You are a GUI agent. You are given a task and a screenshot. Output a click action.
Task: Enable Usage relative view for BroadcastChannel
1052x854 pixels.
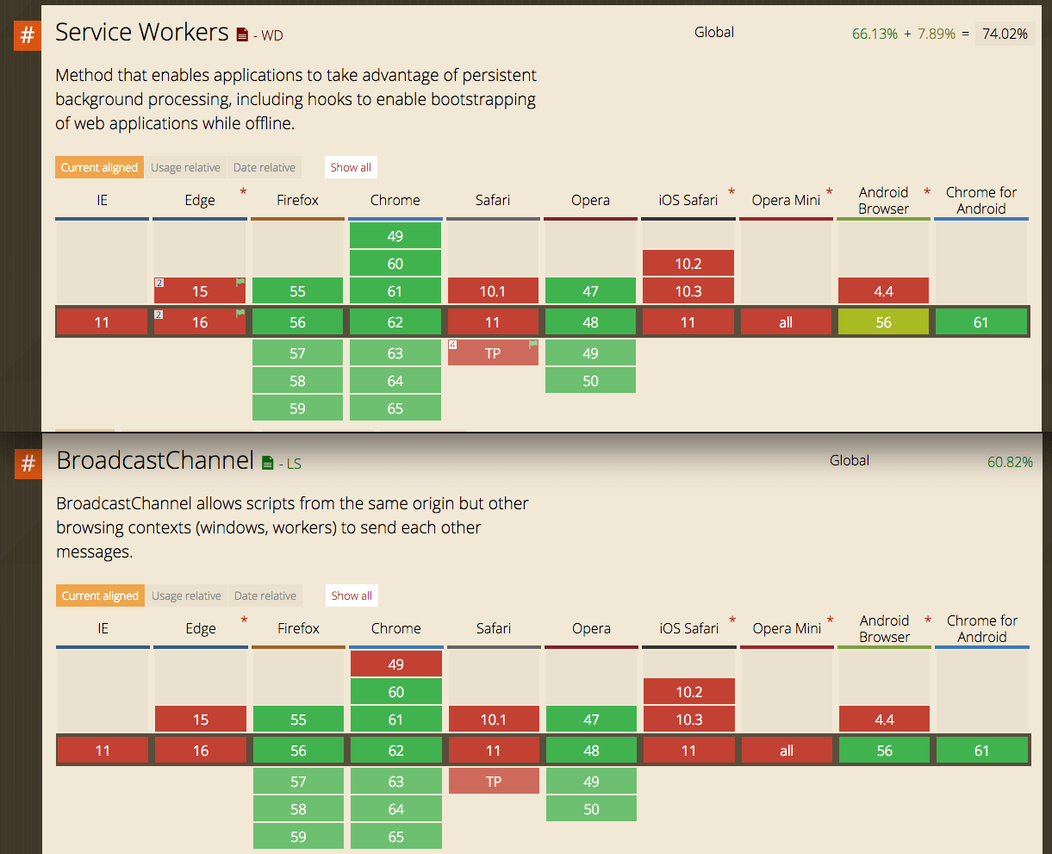[186, 595]
